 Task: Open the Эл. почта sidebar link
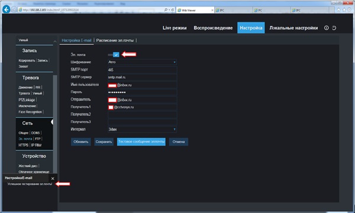coord(25,139)
